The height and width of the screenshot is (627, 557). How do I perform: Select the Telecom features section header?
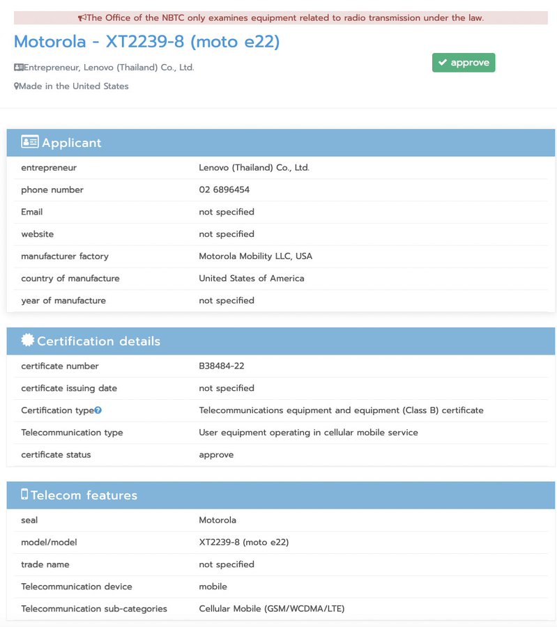pyautogui.click(x=280, y=495)
